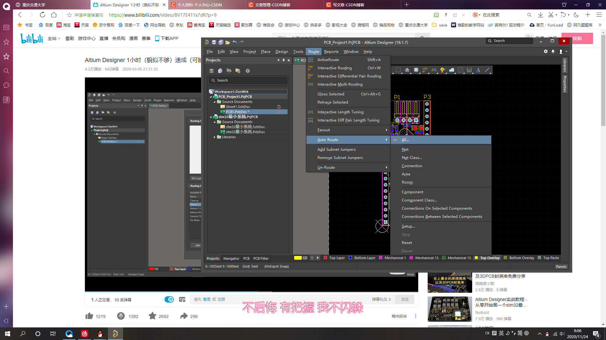Choose All... in Auto Route submenu
This screenshot has width=606, height=340.
point(441,140)
